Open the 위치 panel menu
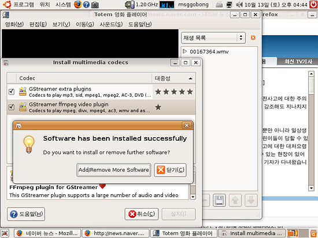Screen dimensions: 318x238 coord(45,5)
